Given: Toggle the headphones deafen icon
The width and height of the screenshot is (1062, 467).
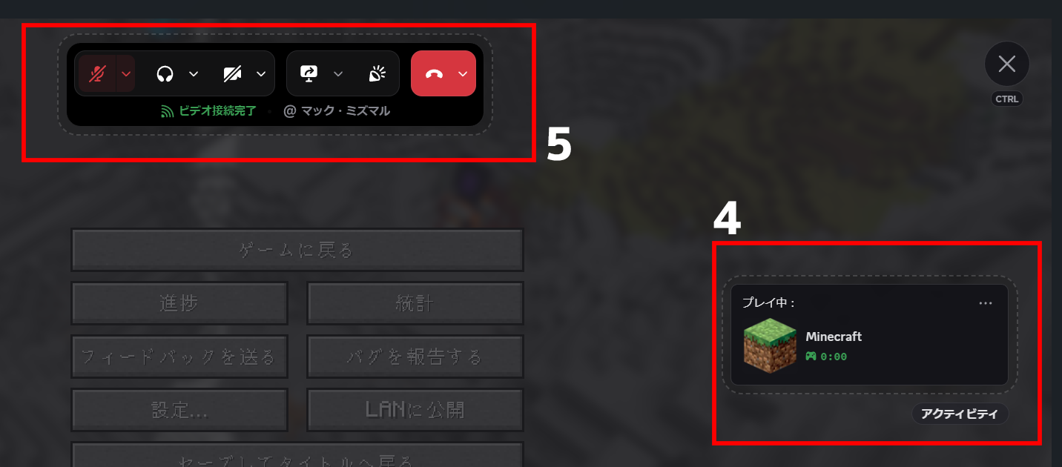Looking at the screenshot, I should (x=165, y=73).
